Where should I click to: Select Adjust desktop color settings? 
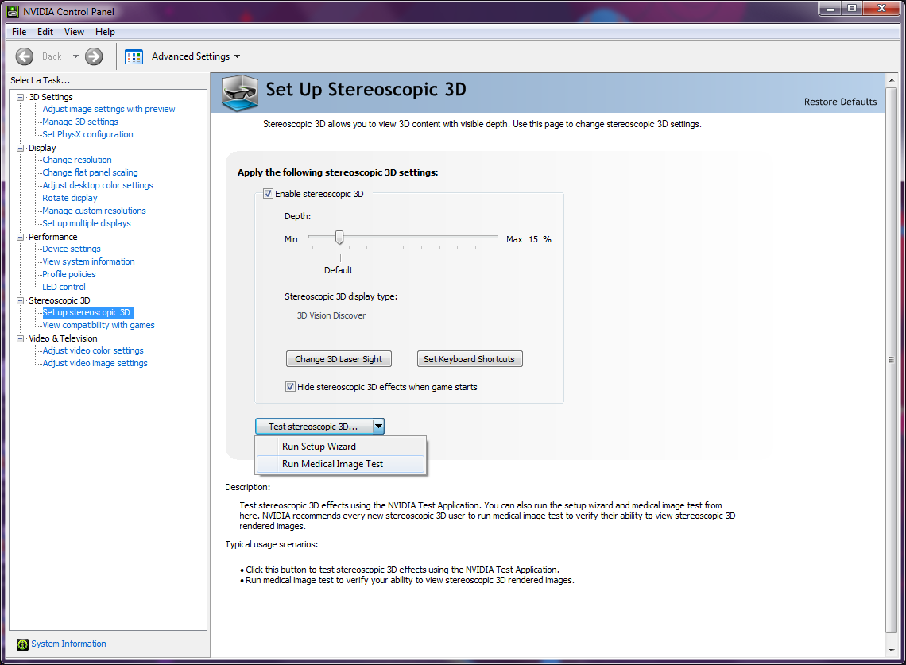pos(98,185)
